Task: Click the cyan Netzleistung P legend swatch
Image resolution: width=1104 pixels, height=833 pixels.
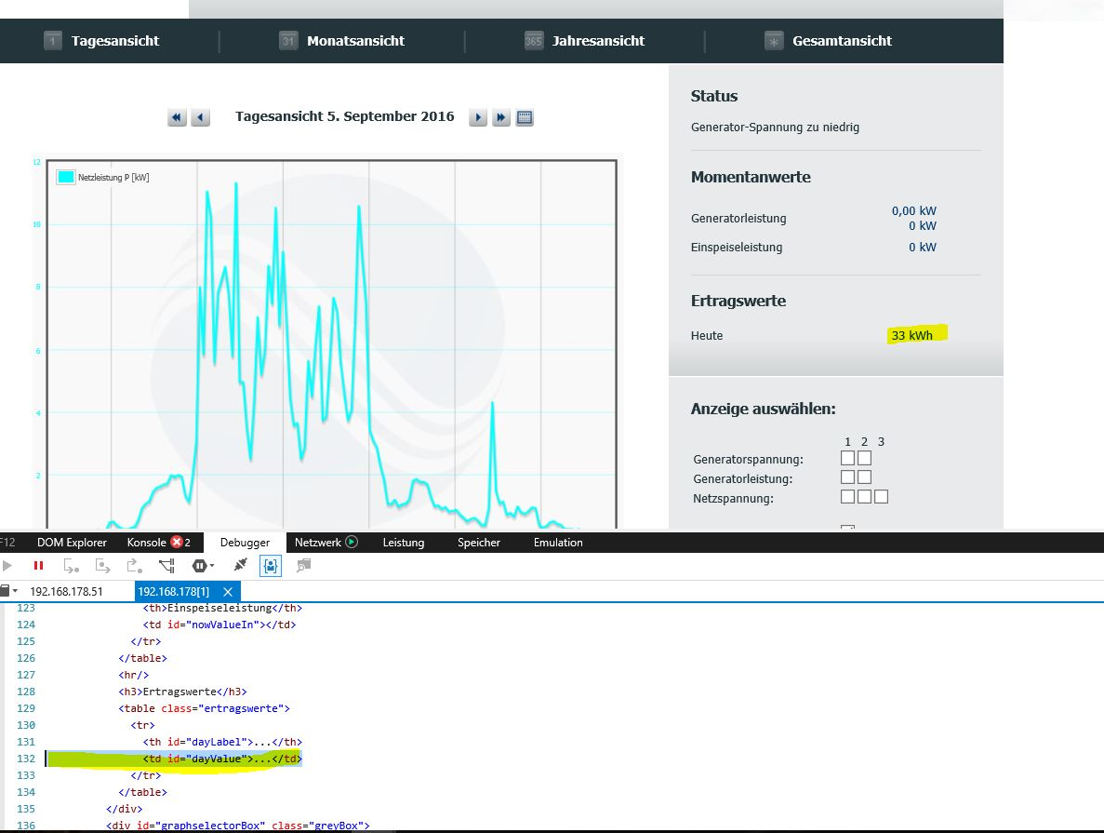Action: click(65, 177)
